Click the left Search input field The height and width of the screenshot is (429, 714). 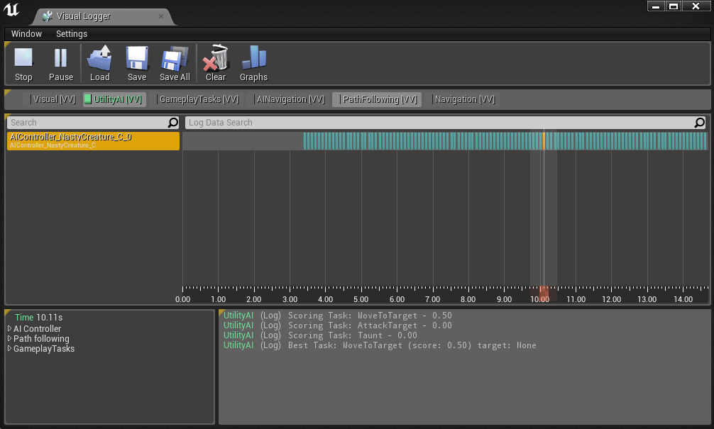[x=87, y=123]
